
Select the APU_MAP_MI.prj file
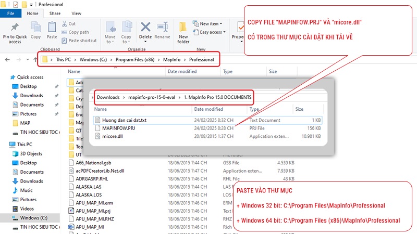click(93, 211)
